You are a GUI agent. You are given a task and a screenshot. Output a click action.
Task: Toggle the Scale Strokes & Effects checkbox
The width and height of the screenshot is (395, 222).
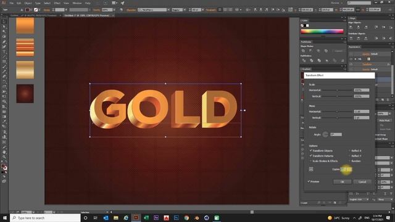coord(310,161)
